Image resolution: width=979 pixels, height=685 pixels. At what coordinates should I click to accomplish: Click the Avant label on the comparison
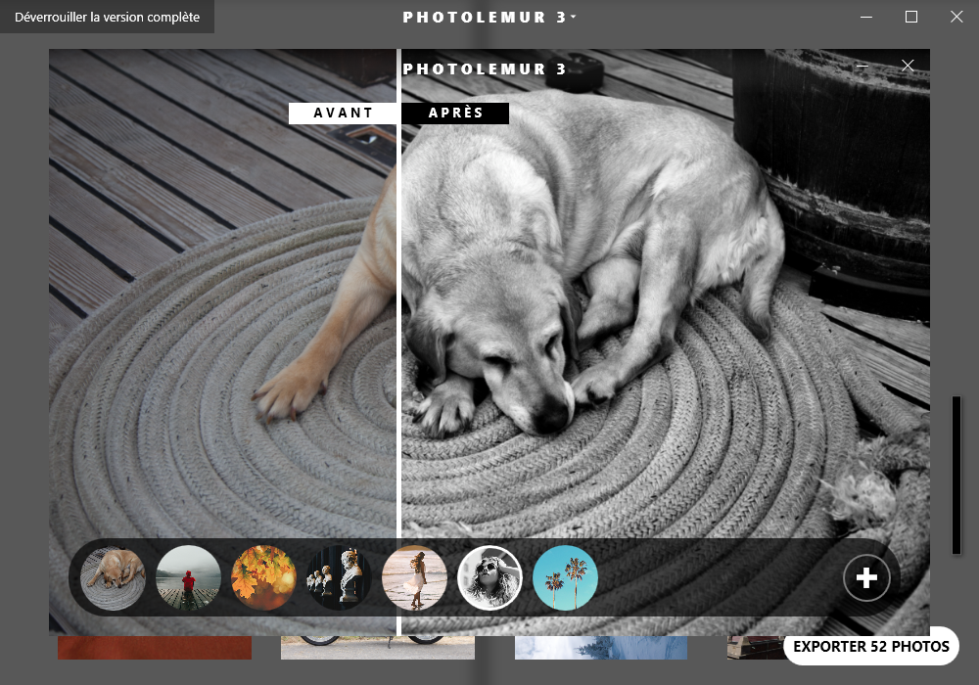coord(342,113)
